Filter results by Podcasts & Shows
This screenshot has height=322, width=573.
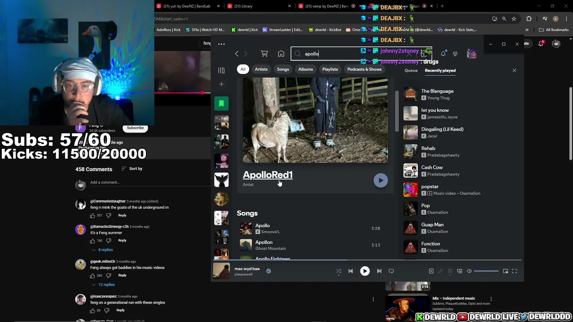pyautogui.click(x=364, y=69)
